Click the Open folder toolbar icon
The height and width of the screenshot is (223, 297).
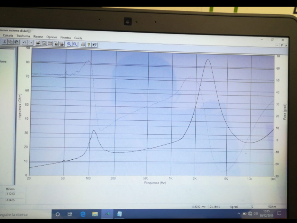pos(38,42)
